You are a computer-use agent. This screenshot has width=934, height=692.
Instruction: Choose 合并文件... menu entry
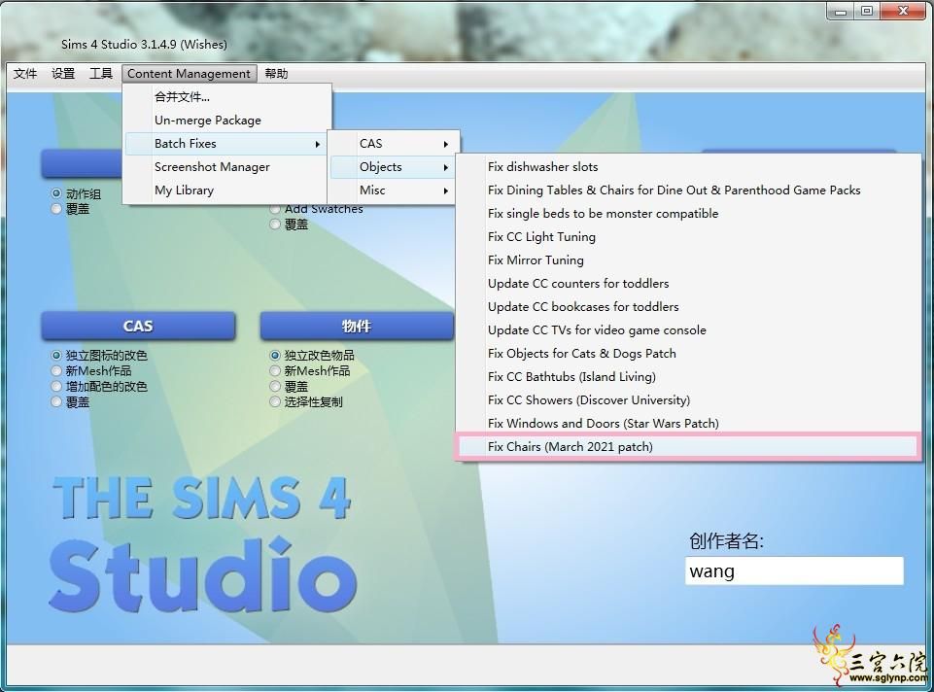pyautogui.click(x=226, y=97)
